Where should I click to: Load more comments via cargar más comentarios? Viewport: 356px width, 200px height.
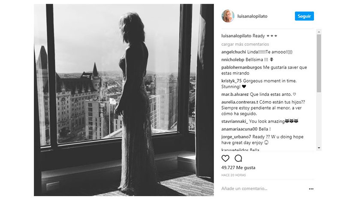click(245, 44)
